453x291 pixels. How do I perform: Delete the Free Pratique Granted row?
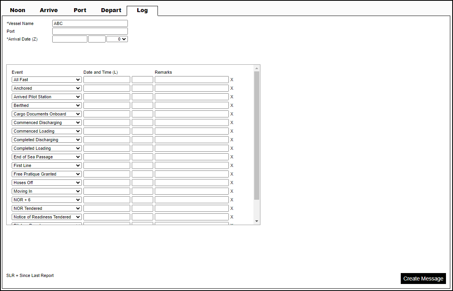pyautogui.click(x=232, y=174)
